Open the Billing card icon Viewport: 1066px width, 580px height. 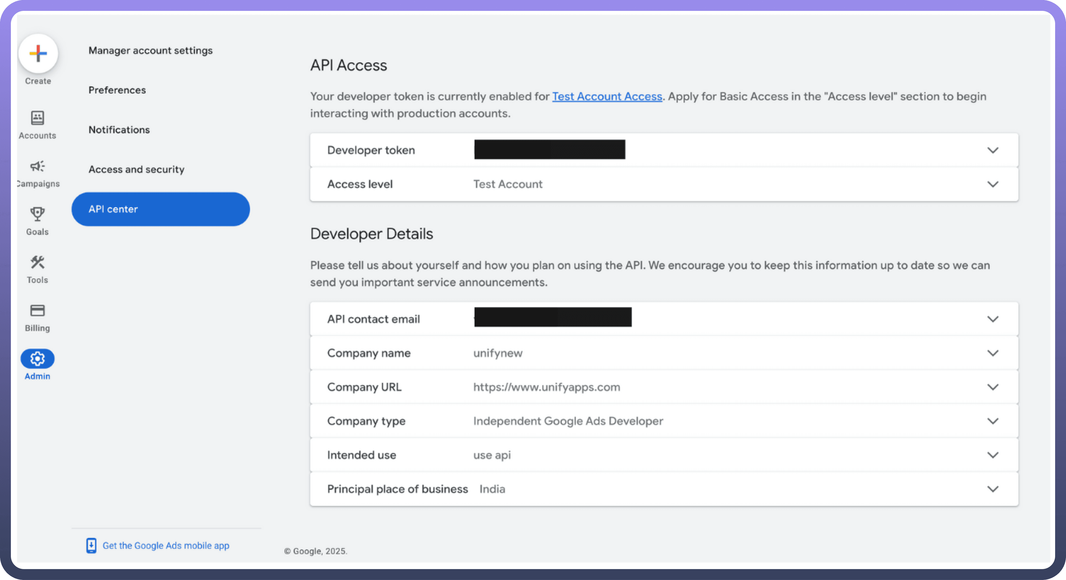coord(37,310)
